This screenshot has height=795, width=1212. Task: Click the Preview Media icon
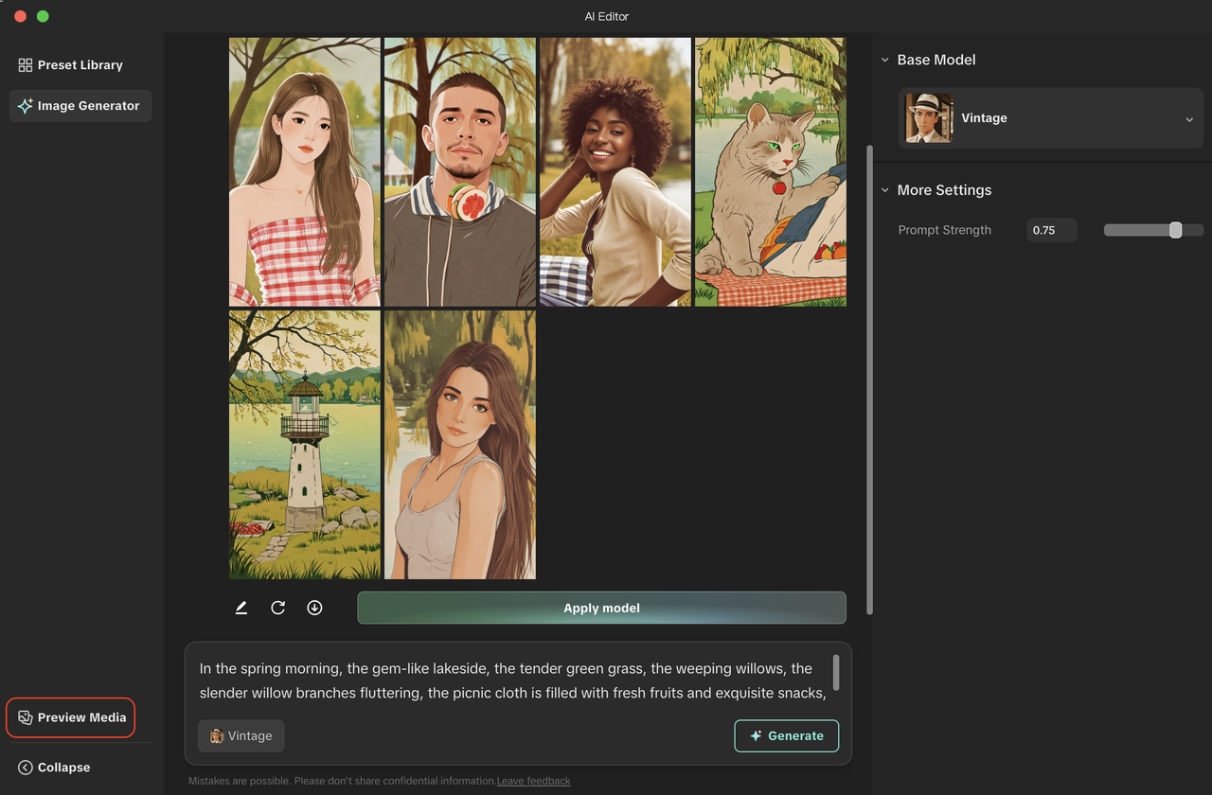[x=26, y=717]
